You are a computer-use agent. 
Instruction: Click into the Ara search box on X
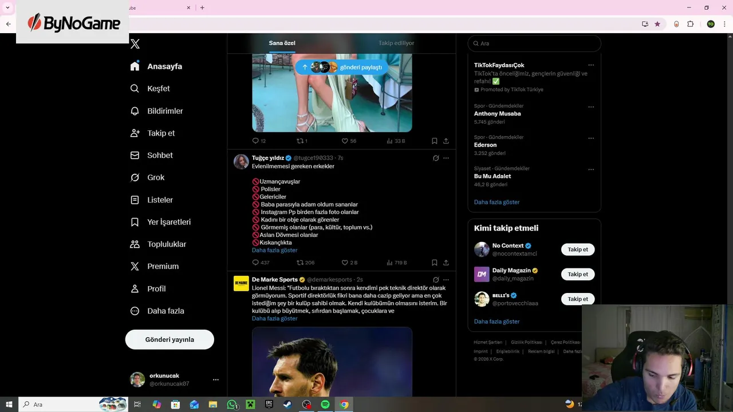(x=534, y=43)
